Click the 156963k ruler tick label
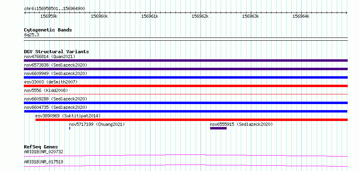The height and width of the screenshot is (171, 359). pyautogui.click(x=250, y=16)
